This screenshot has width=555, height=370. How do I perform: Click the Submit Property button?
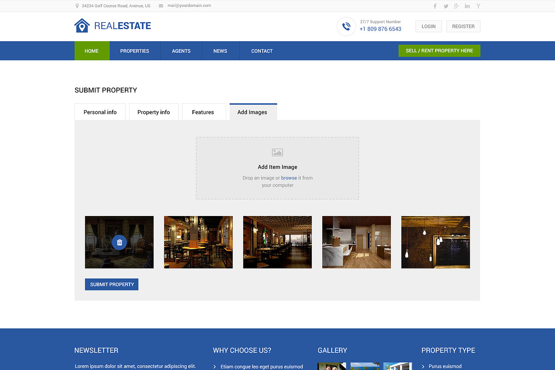[x=111, y=284]
